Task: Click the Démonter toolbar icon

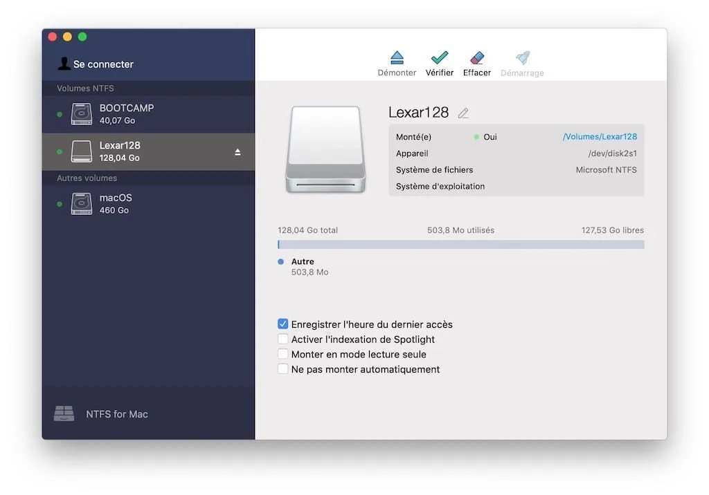Action: [397, 61]
